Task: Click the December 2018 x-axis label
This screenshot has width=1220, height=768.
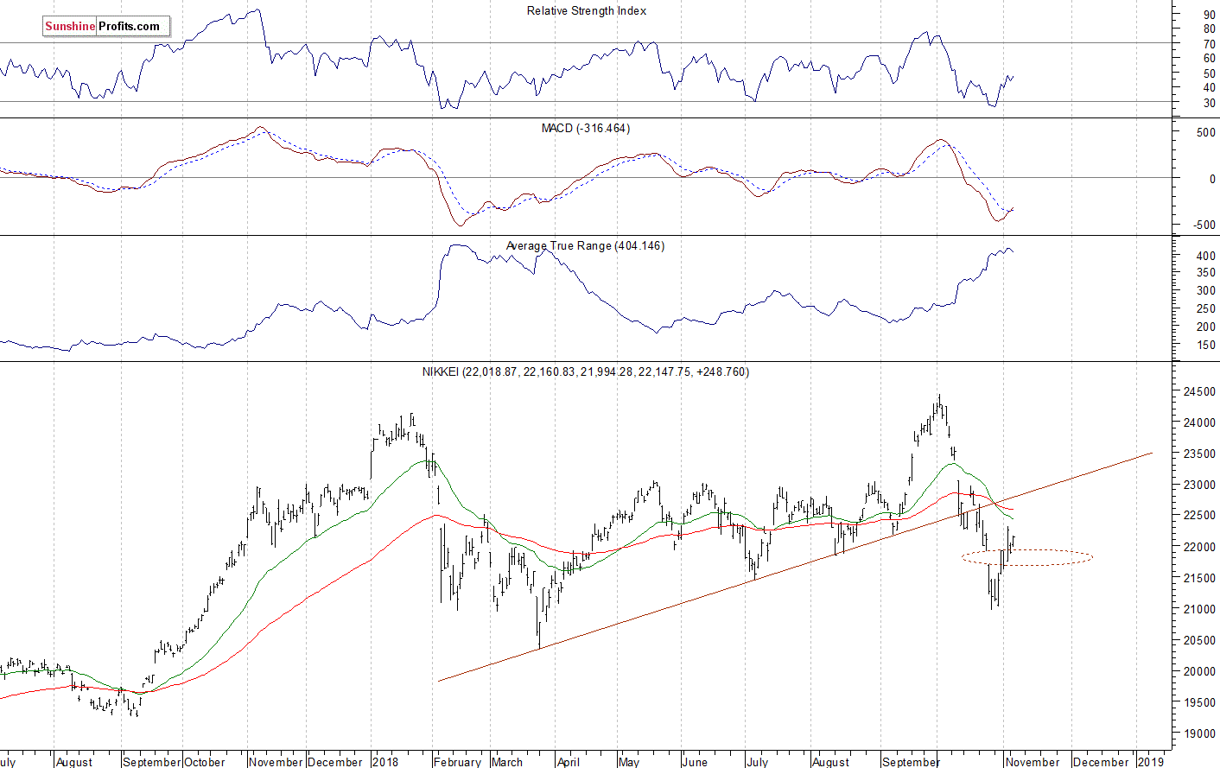Action: tap(1101, 762)
